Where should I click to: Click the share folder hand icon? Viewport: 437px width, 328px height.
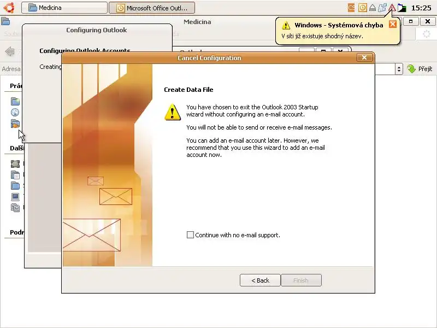(x=15, y=124)
